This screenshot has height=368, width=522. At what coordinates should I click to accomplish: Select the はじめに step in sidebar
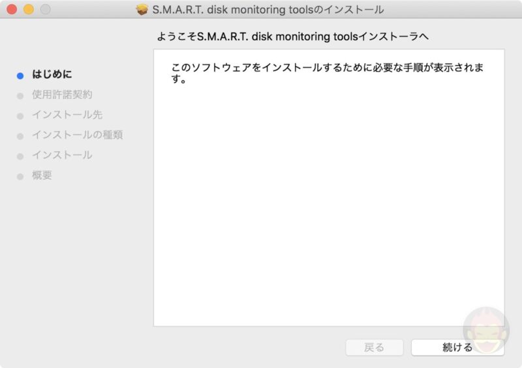[x=52, y=75]
